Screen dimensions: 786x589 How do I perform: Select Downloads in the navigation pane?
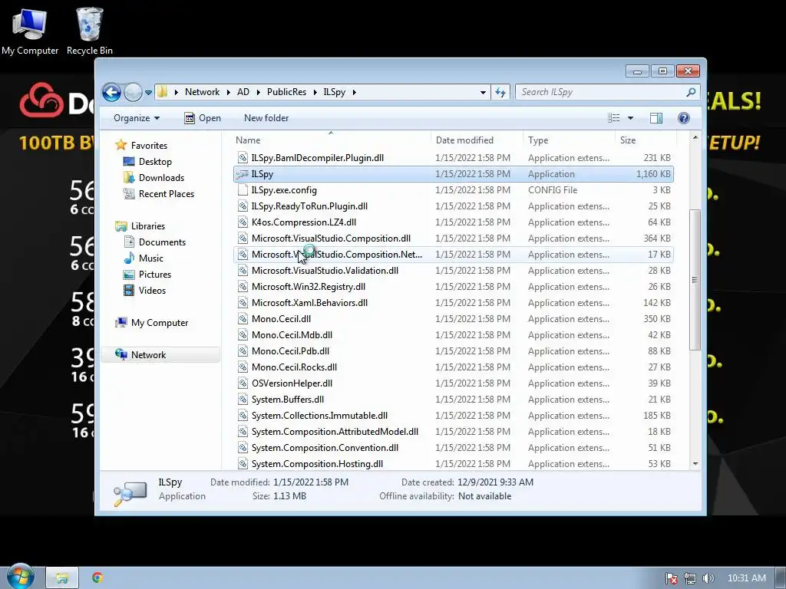coord(161,178)
